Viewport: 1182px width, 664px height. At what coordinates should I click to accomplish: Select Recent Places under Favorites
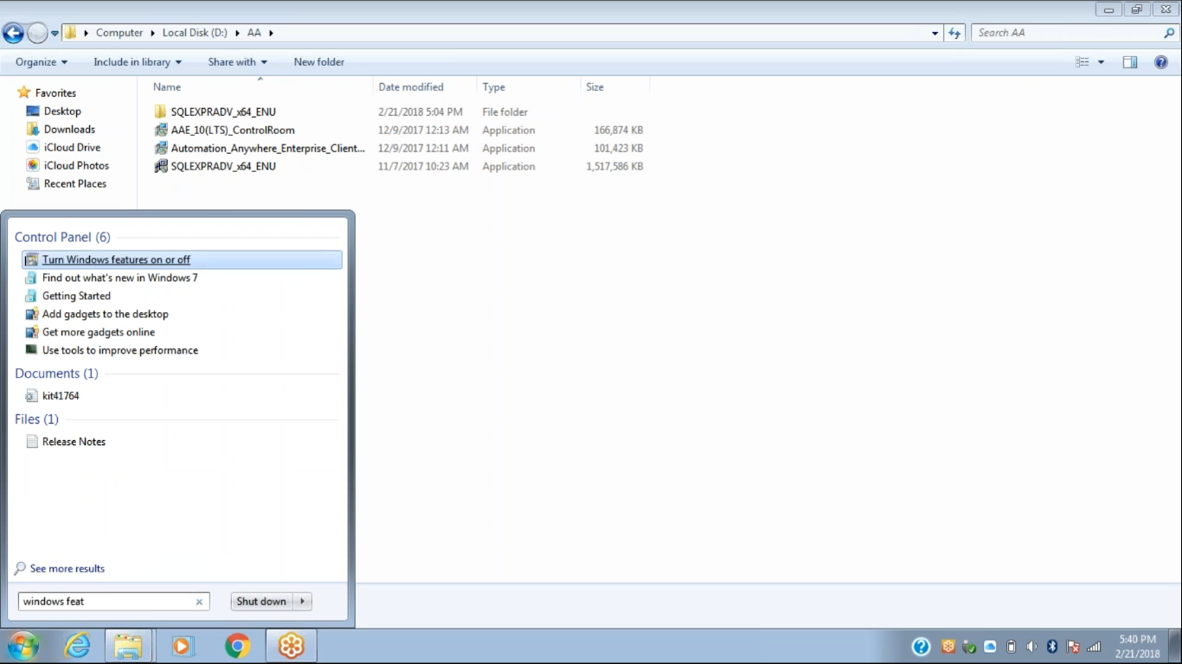[x=75, y=184]
